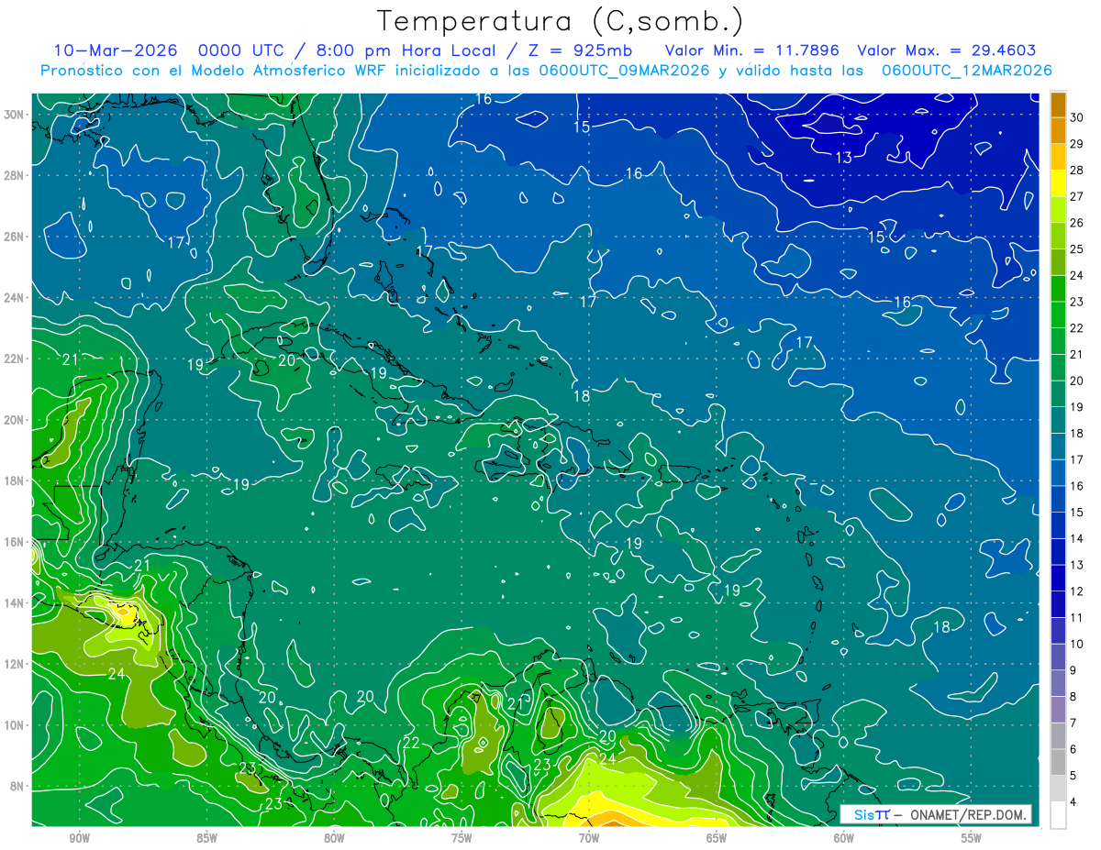Pick the yellow swatch between 27 and 28
This screenshot has width=1101, height=850.
(1058, 183)
